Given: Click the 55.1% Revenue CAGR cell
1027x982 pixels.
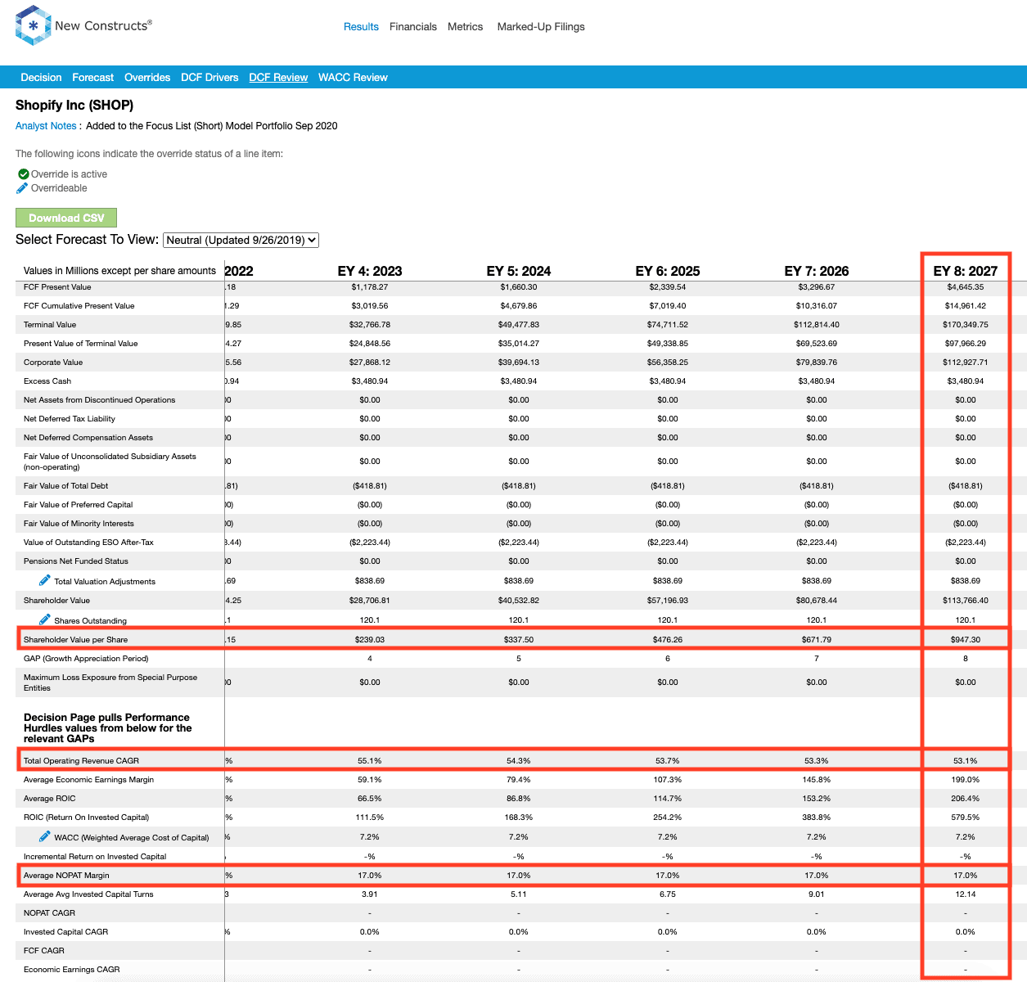Looking at the screenshot, I should tap(370, 761).
